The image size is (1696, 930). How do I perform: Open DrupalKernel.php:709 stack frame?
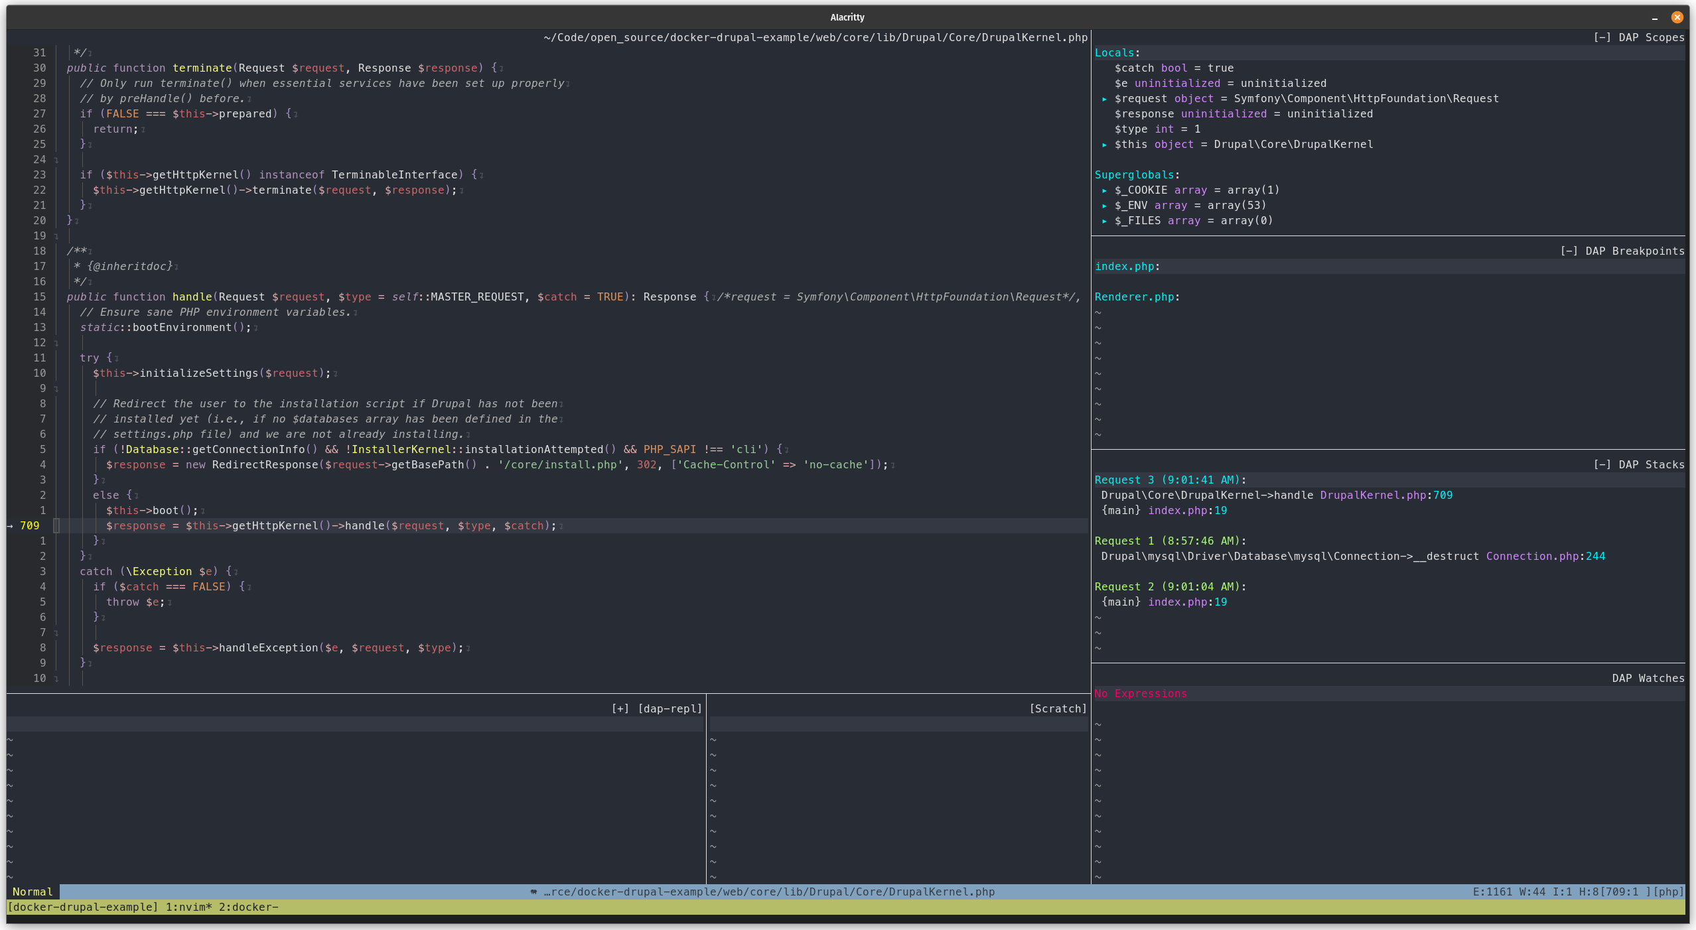pos(1385,496)
